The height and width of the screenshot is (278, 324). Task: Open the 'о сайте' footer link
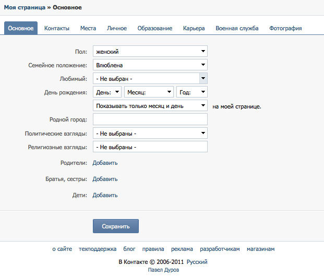tap(62, 249)
